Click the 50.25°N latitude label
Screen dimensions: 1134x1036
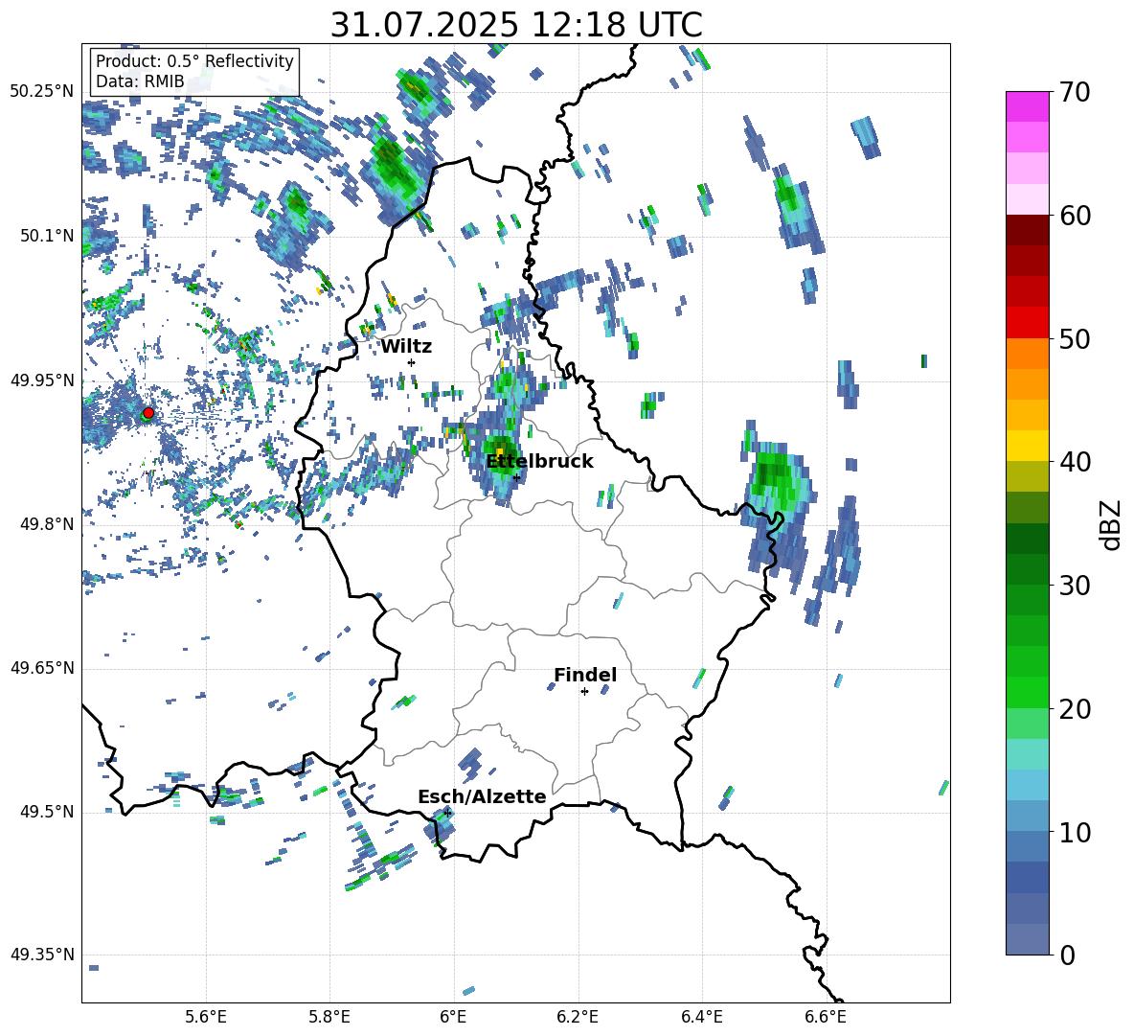[x=42, y=92]
